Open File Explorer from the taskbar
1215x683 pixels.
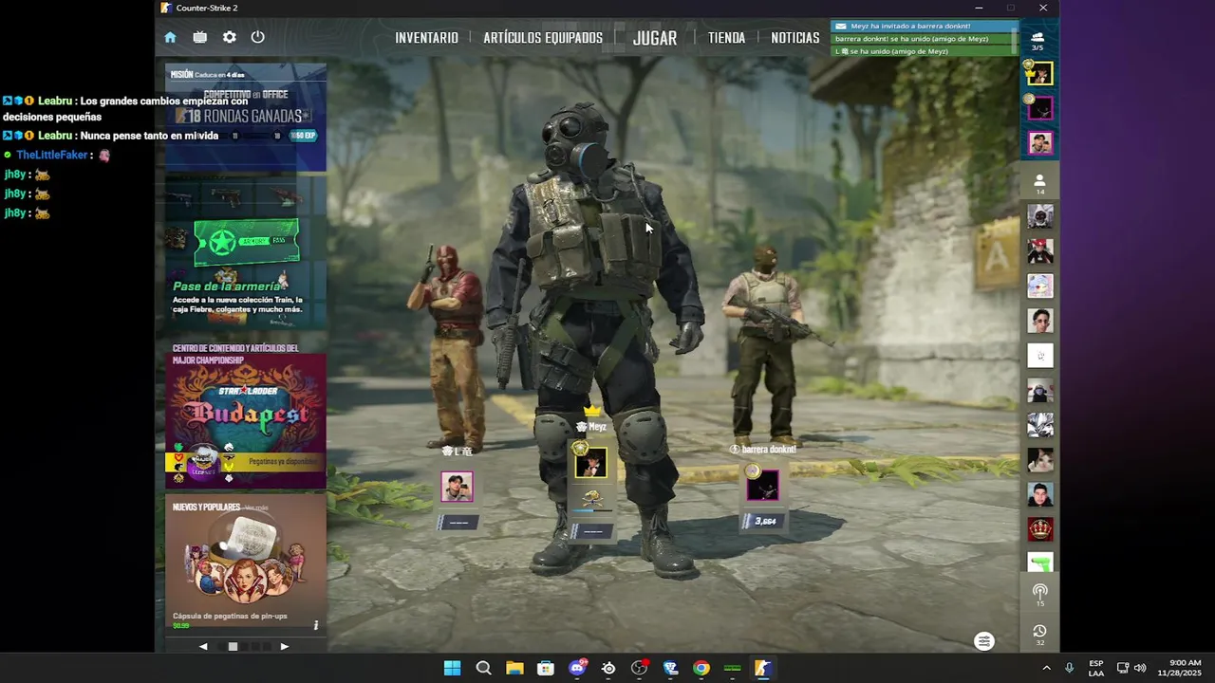pyautogui.click(x=514, y=668)
